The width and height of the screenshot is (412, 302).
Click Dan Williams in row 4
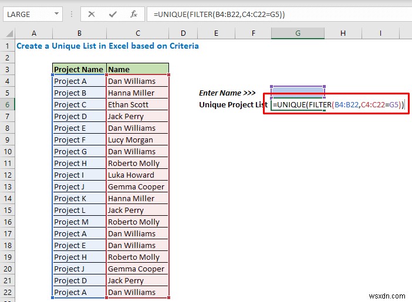tap(137, 81)
